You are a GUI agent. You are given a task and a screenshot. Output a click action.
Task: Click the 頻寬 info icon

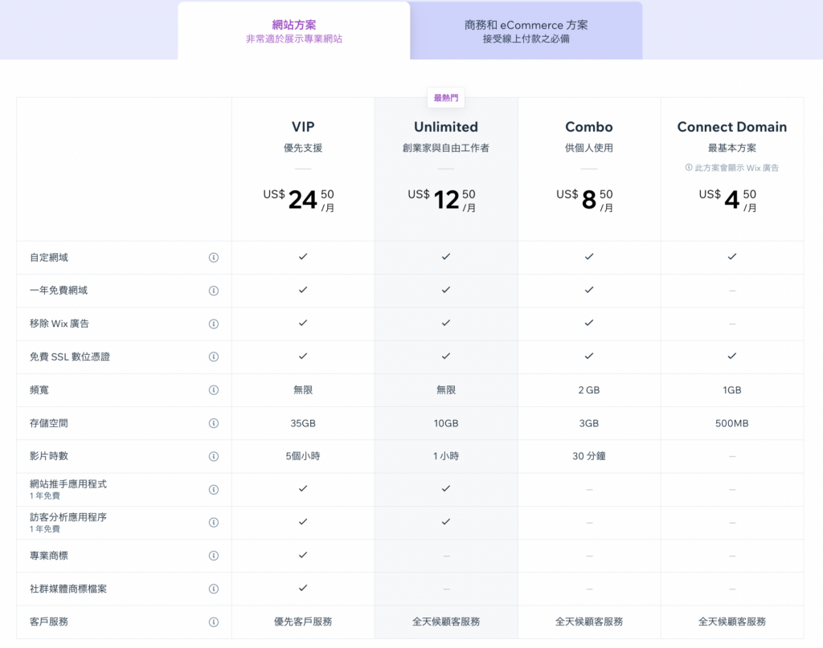click(x=214, y=390)
